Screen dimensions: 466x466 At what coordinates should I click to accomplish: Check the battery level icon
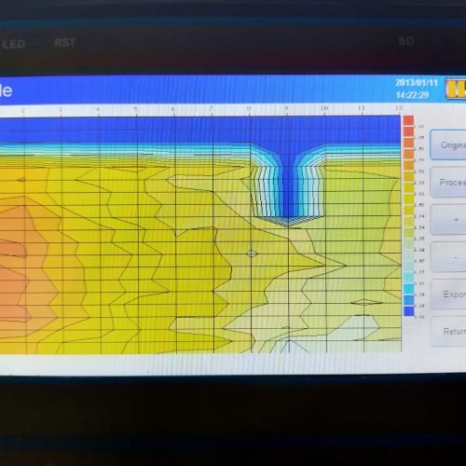click(x=456, y=89)
